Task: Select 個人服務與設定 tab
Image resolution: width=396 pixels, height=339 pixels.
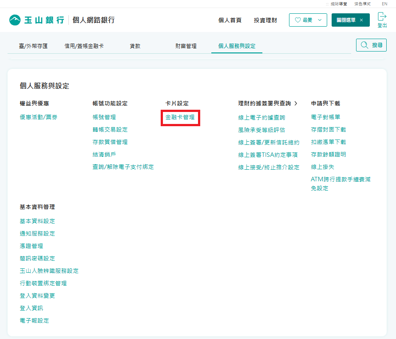Action: tap(237, 46)
